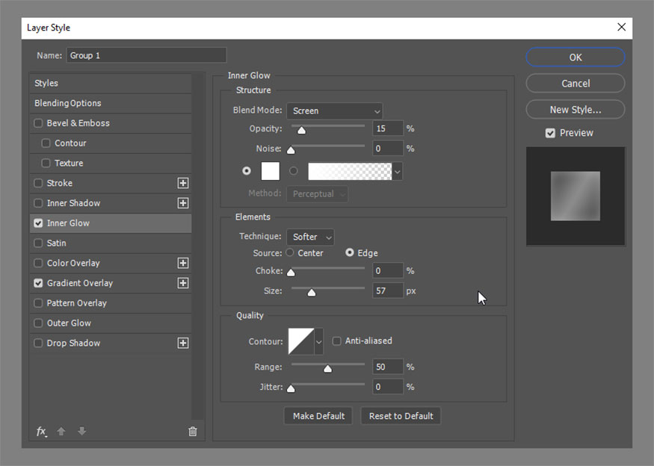
Task: Click the Name input field
Action: pos(146,55)
